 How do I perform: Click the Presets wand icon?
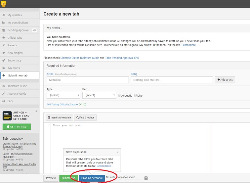click(4, 45)
